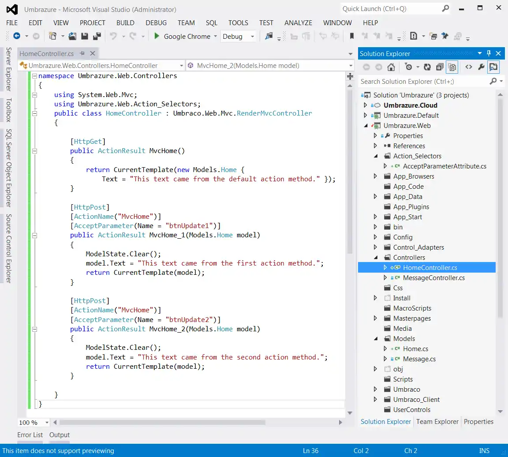This screenshot has width=508, height=457.
Task: Click the editor horizontal scrollbar thumb
Action: (162, 422)
